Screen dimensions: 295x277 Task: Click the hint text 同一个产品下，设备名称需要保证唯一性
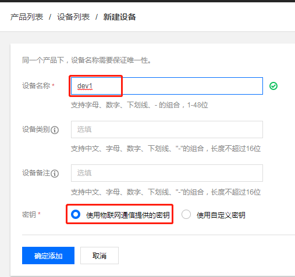coord(87,60)
